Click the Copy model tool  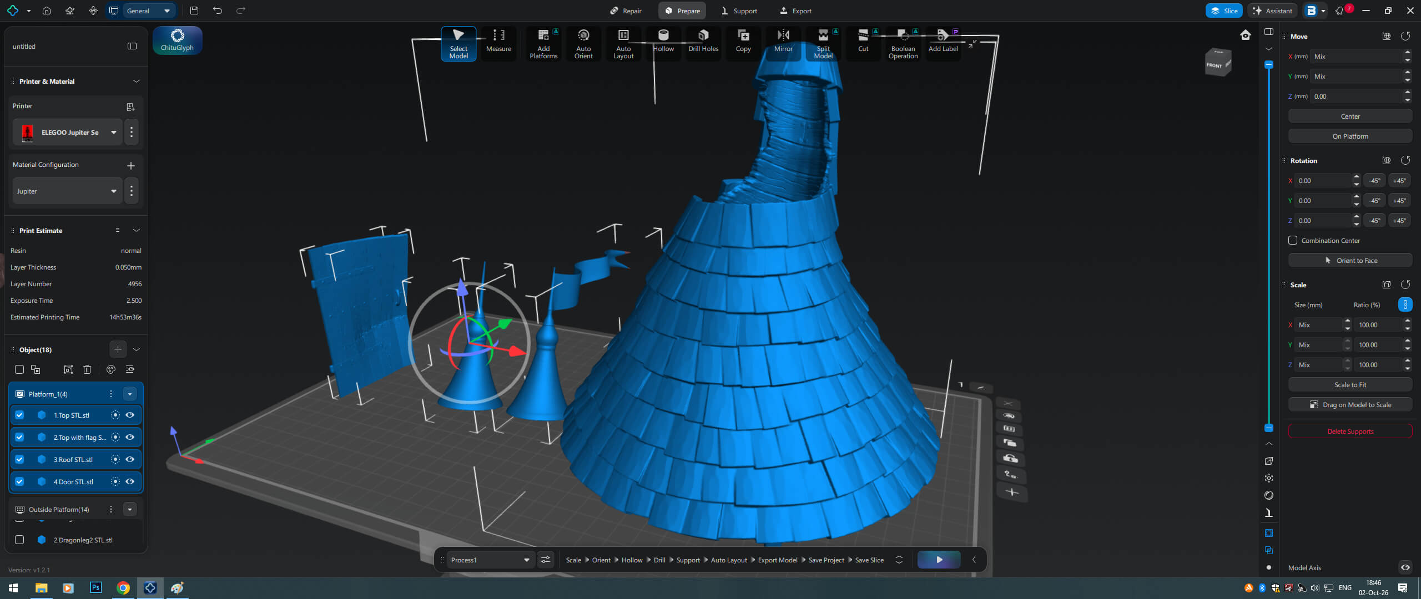pos(743,42)
